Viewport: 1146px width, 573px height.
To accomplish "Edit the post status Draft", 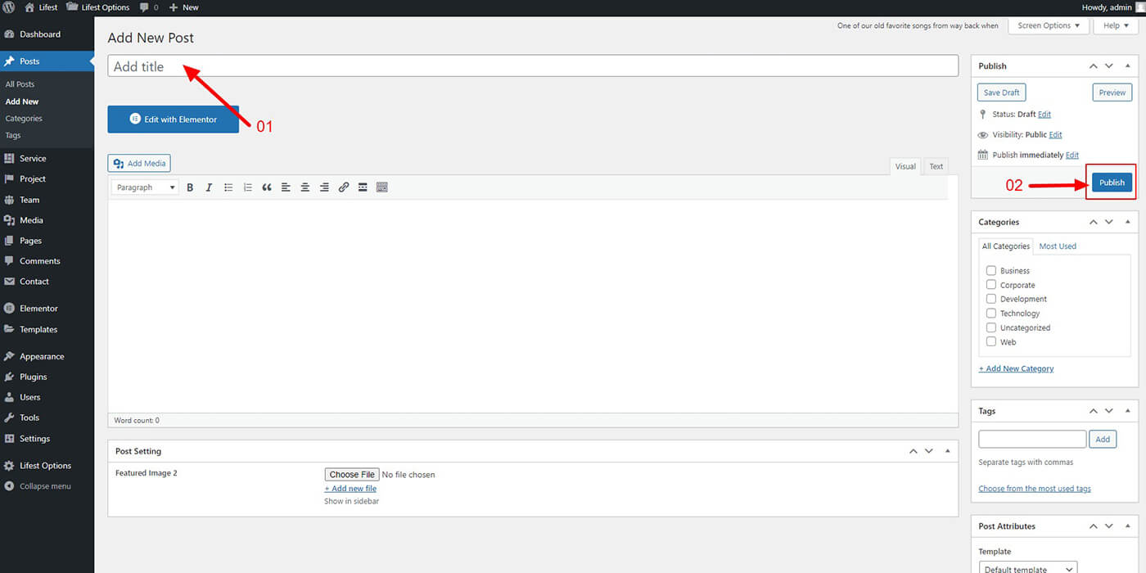I will (1044, 115).
